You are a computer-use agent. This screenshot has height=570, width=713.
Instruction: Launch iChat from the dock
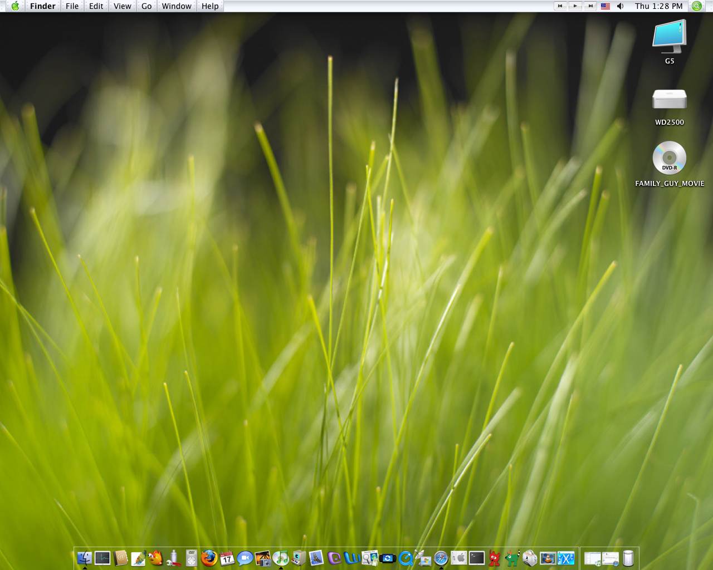pyautogui.click(x=245, y=558)
